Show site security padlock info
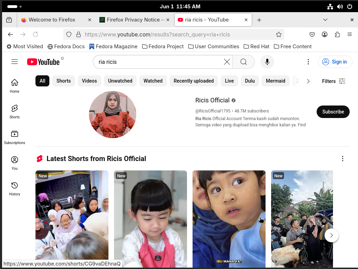358x269 pixels. (78, 34)
